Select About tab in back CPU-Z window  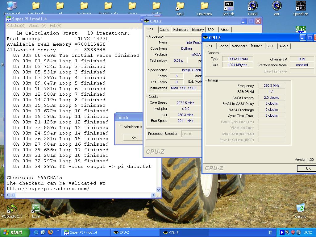225,30
